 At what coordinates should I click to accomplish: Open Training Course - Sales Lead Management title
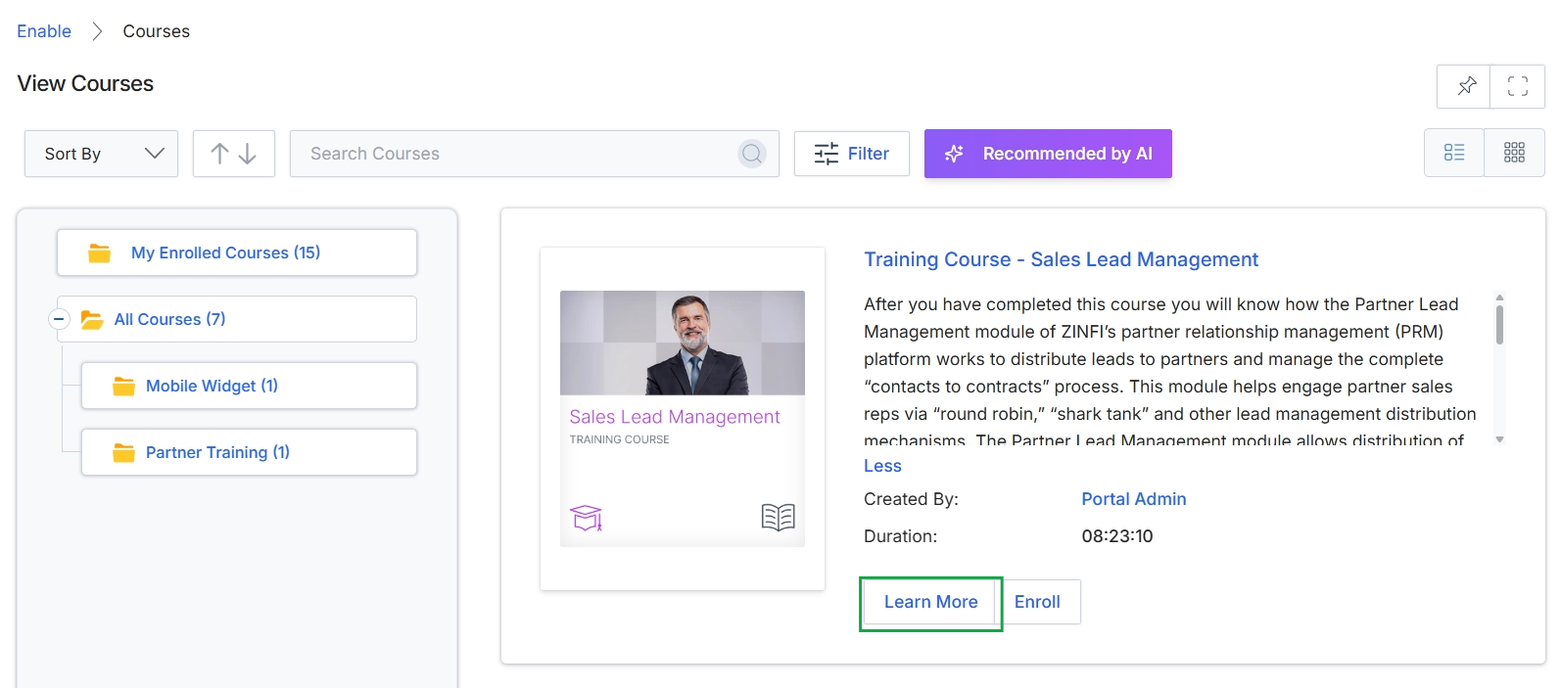click(1061, 259)
